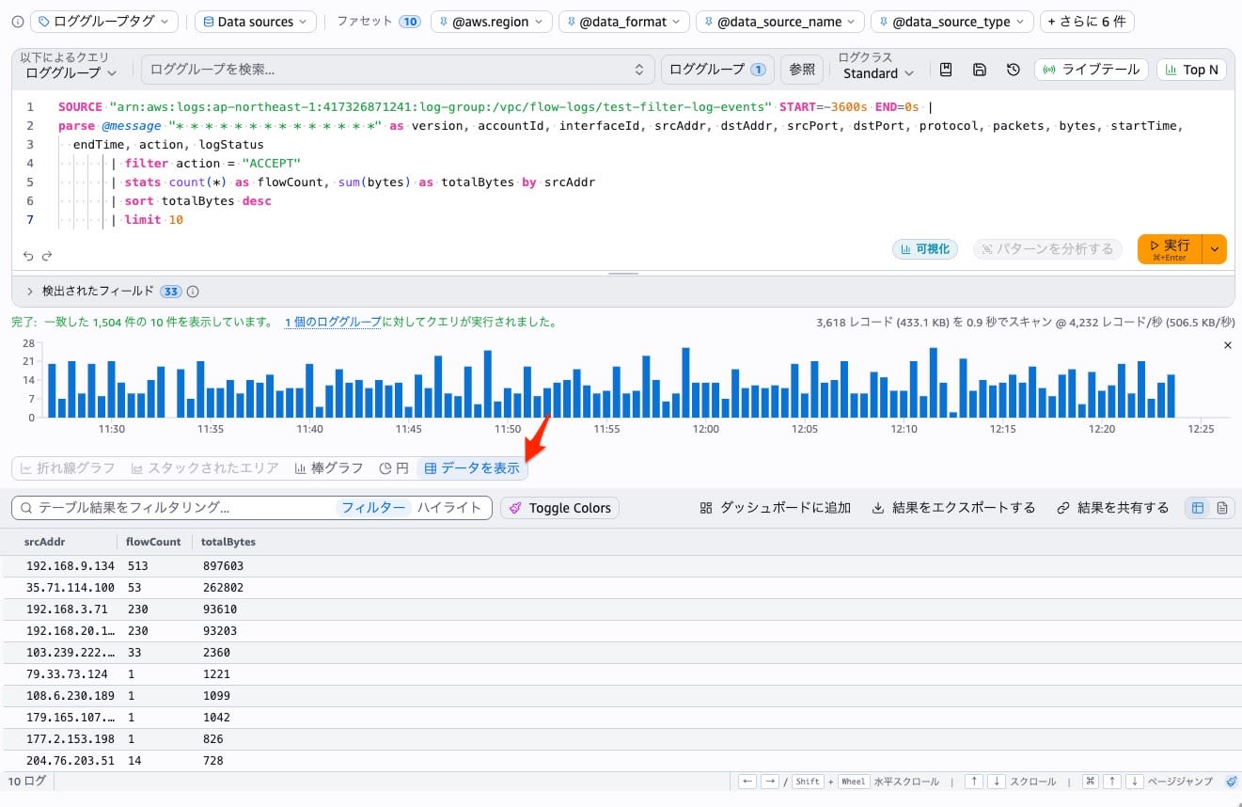Screen dimensions: 1242x807
Task: Click the undo arrow in query editor
Action: 28,256
